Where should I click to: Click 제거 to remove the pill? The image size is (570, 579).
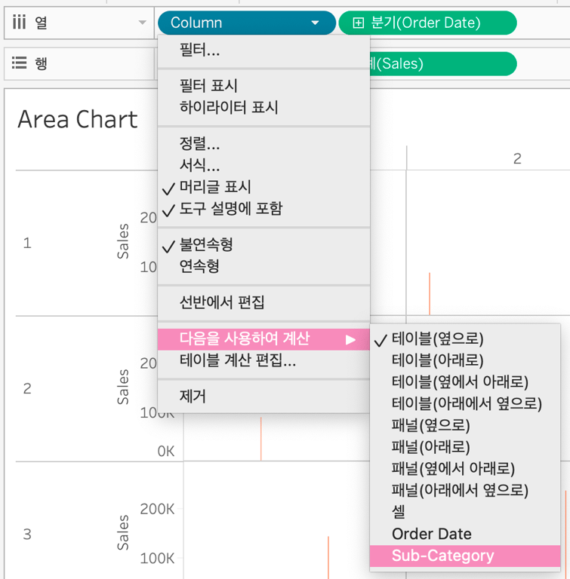(193, 397)
